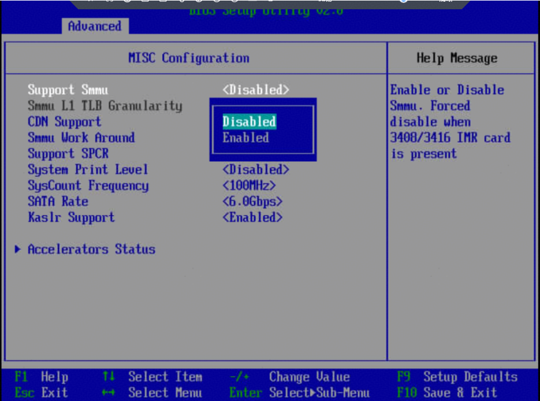Click the Esc Exit key hint
This screenshot has height=401, width=540.
click(40, 393)
